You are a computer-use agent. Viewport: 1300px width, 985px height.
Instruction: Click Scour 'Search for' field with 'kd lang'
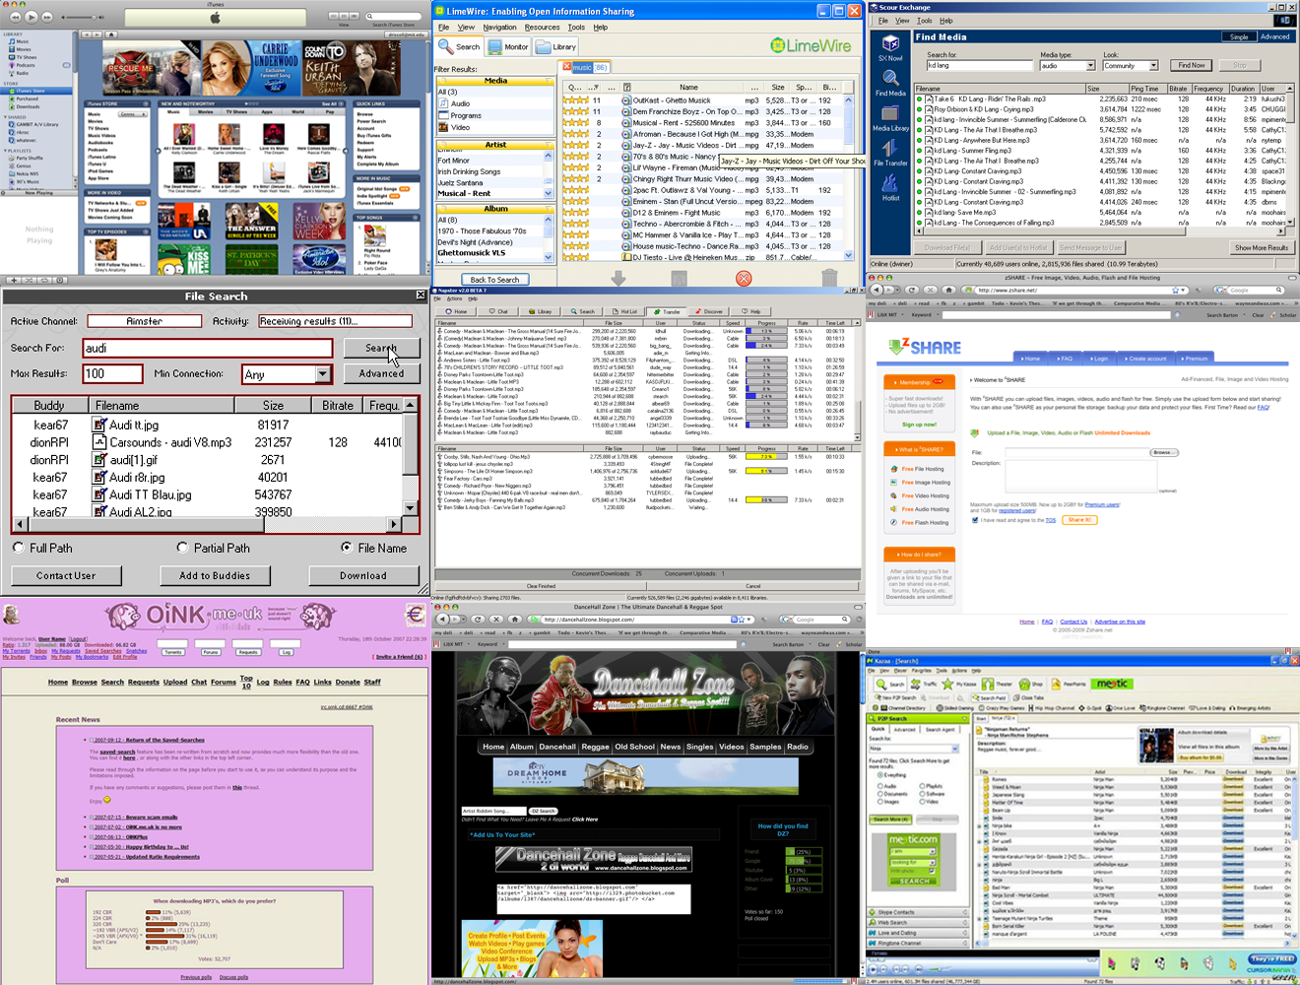click(x=980, y=65)
